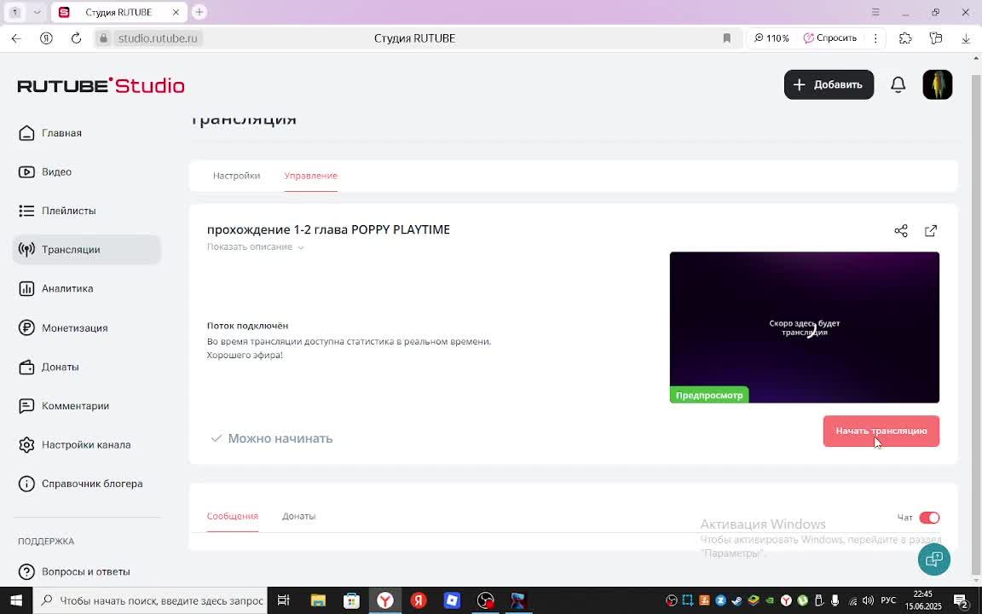Open the Монетизация section

pyautogui.click(x=74, y=327)
